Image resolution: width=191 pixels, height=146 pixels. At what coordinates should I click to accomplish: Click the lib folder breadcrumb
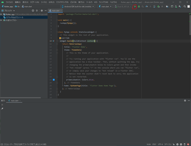(x=17, y=6)
